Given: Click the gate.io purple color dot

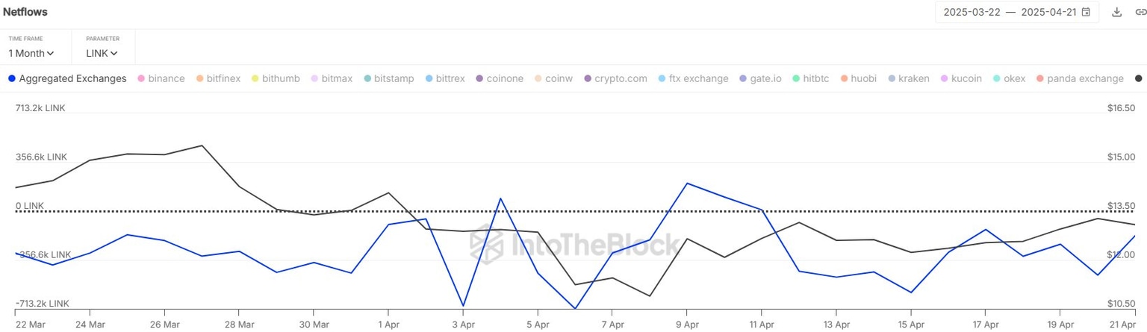Looking at the screenshot, I should [742, 78].
